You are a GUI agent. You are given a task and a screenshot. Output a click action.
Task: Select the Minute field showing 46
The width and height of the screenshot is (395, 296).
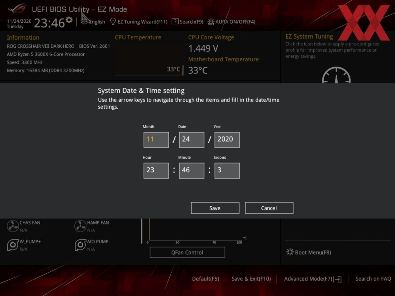click(x=191, y=170)
